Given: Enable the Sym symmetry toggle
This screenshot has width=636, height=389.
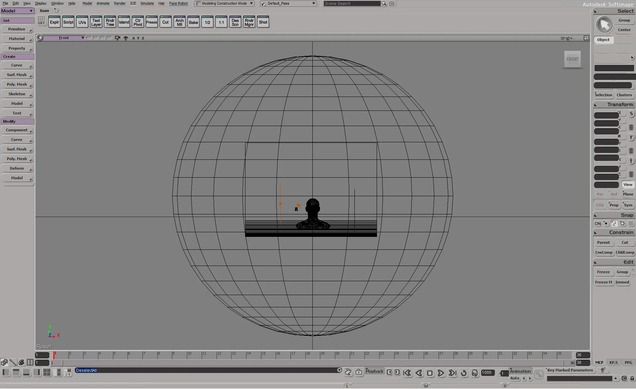Looking at the screenshot, I should pos(628,205).
